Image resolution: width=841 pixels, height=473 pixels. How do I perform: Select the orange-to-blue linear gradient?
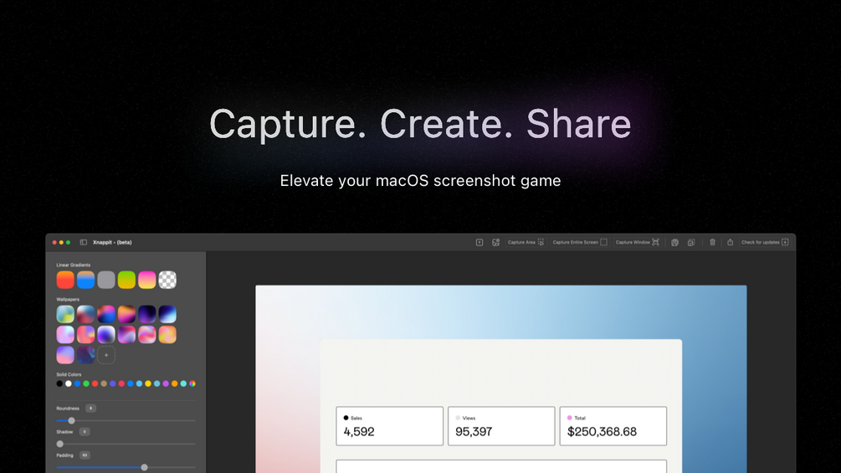point(86,280)
